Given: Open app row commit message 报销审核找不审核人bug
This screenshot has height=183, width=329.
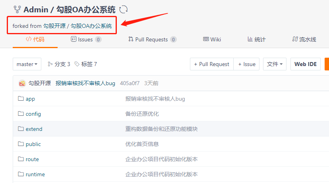Looking at the screenshot, I should [155, 99].
